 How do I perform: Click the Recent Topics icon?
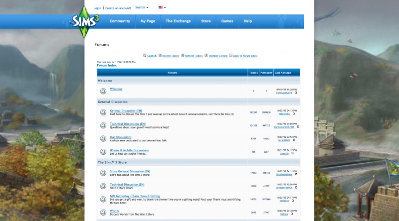160,55
